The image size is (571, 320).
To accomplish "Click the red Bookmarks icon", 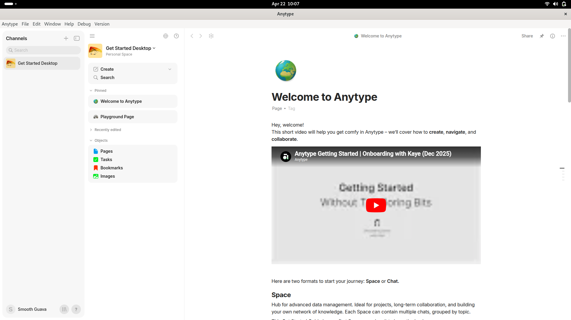I will click(x=96, y=168).
